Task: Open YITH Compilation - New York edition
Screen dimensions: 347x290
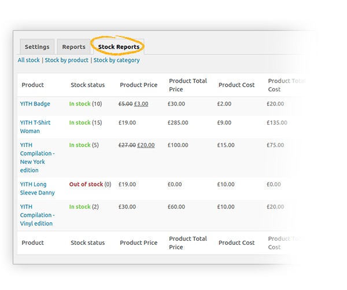Action: point(37,157)
